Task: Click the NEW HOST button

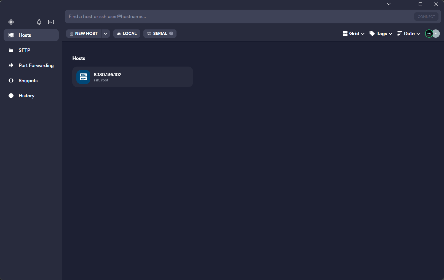Action: 84,34
